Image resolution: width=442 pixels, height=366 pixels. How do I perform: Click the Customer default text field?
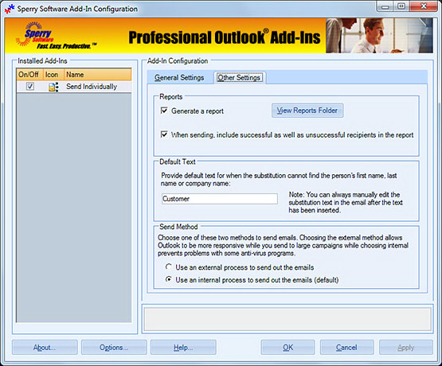click(220, 199)
